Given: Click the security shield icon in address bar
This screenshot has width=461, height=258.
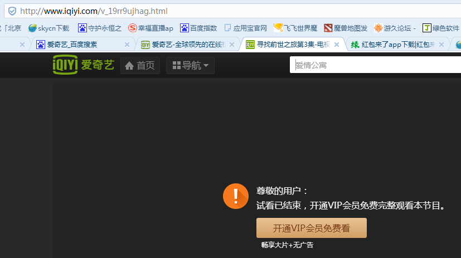Looking at the screenshot, I should point(12,11).
